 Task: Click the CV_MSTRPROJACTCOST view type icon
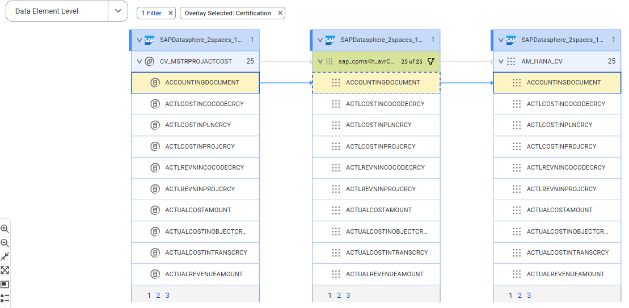tap(150, 62)
